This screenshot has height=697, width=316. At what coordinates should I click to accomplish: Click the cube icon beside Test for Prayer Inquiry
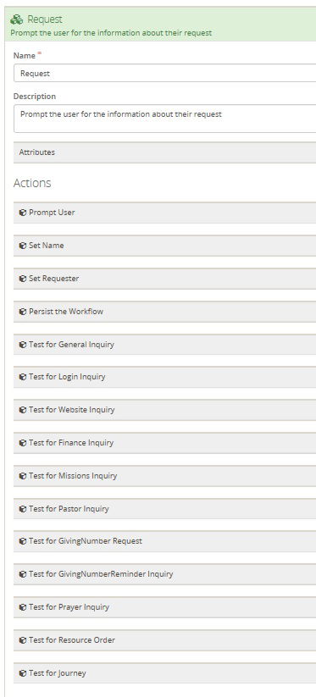[x=23, y=607]
